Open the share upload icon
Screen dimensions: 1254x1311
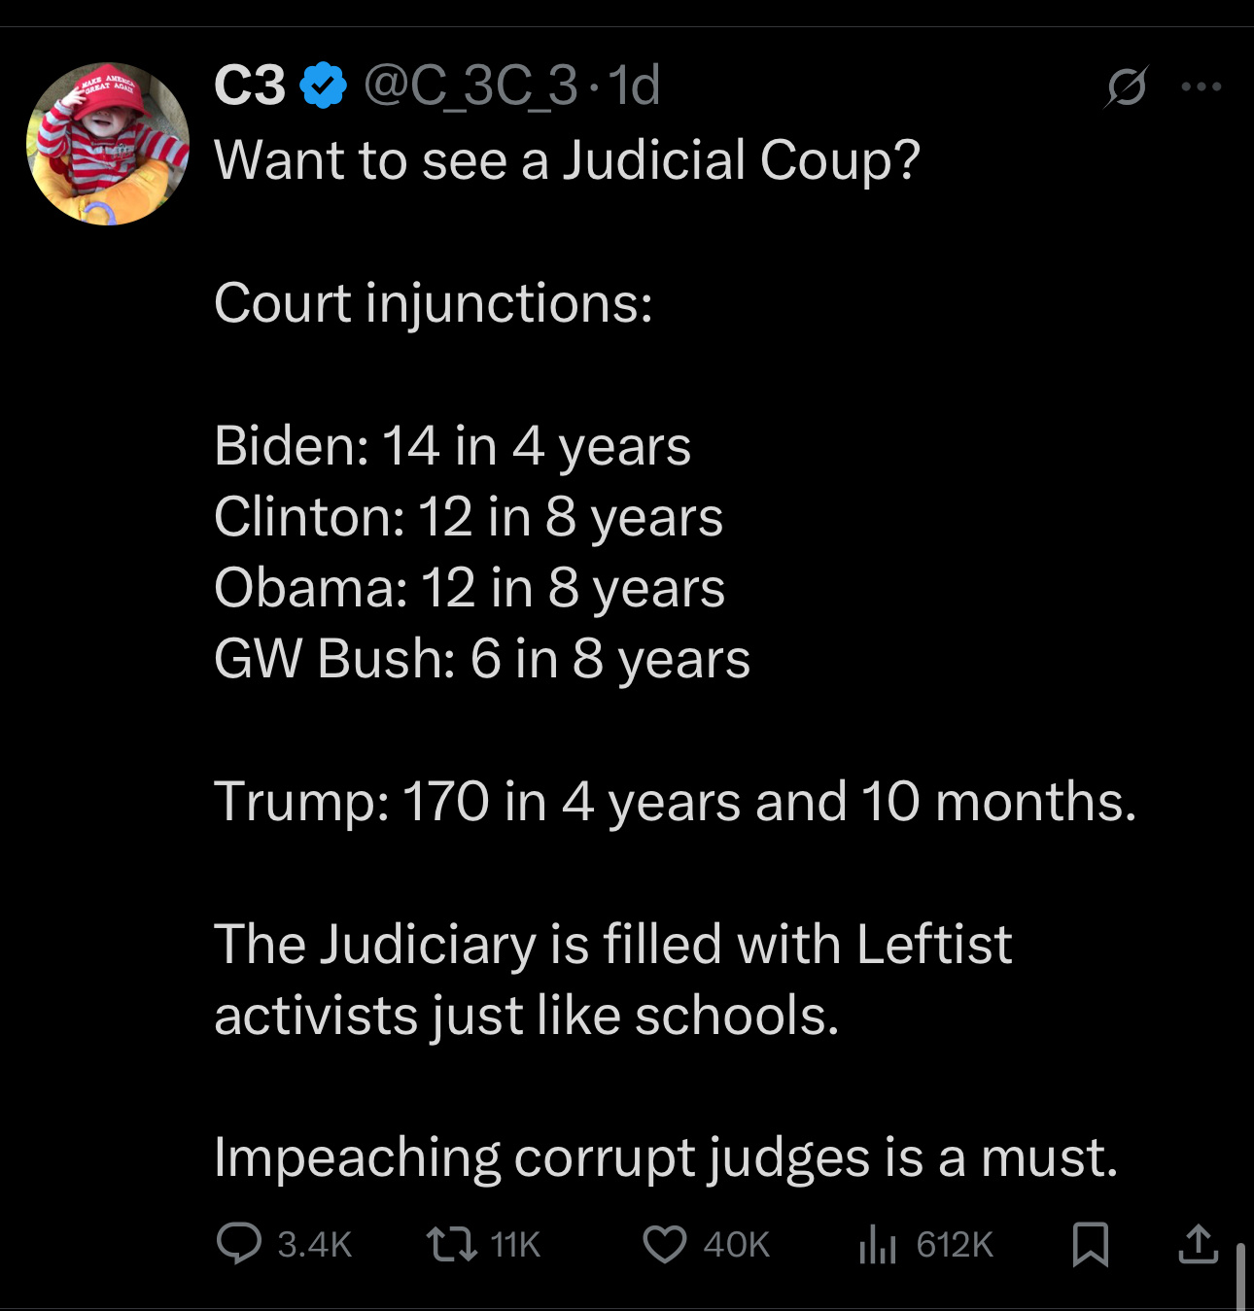[x=1198, y=1244]
